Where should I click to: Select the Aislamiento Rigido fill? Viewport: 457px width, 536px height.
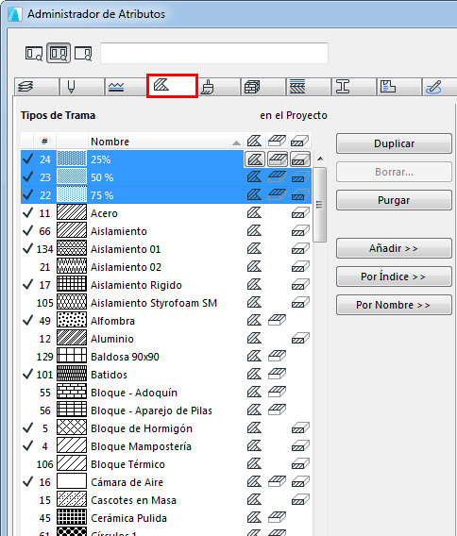click(x=166, y=285)
